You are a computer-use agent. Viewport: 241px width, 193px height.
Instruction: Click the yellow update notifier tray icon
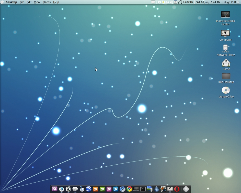tap(163, 2)
